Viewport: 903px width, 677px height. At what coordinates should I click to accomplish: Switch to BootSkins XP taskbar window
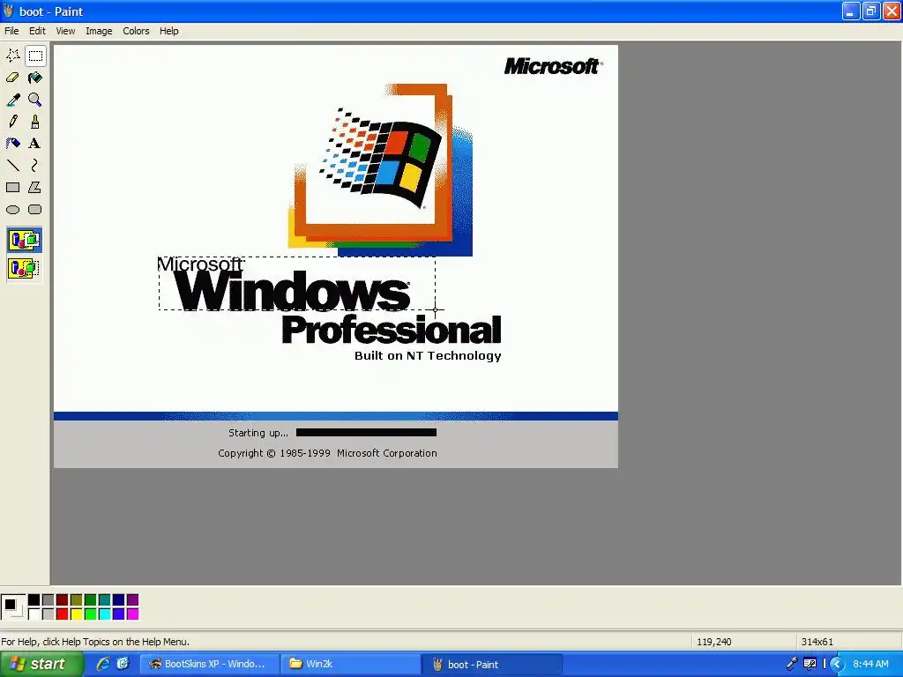(210, 665)
